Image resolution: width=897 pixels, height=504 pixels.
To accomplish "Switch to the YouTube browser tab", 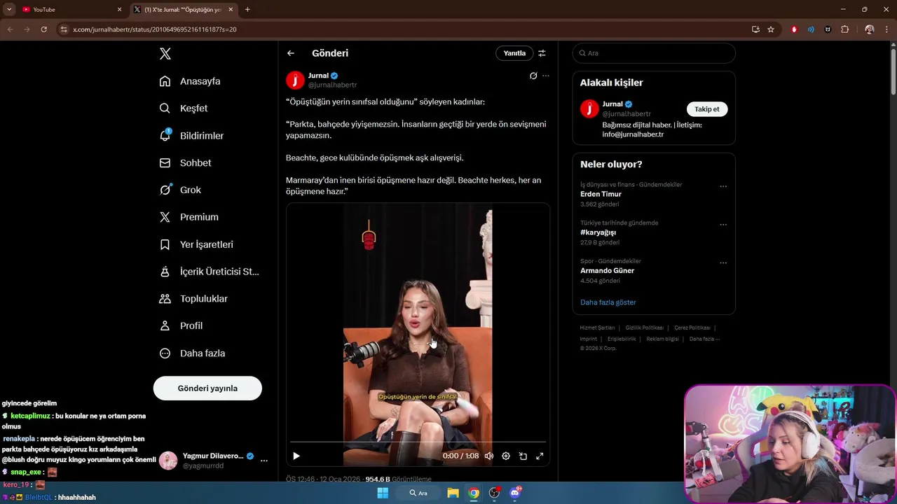I will [x=70, y=10].
